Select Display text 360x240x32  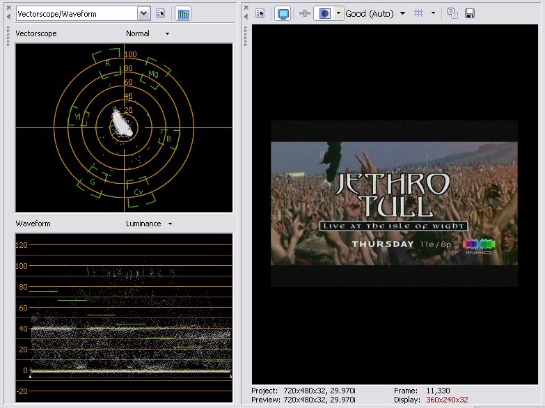(x=447, y=400)
